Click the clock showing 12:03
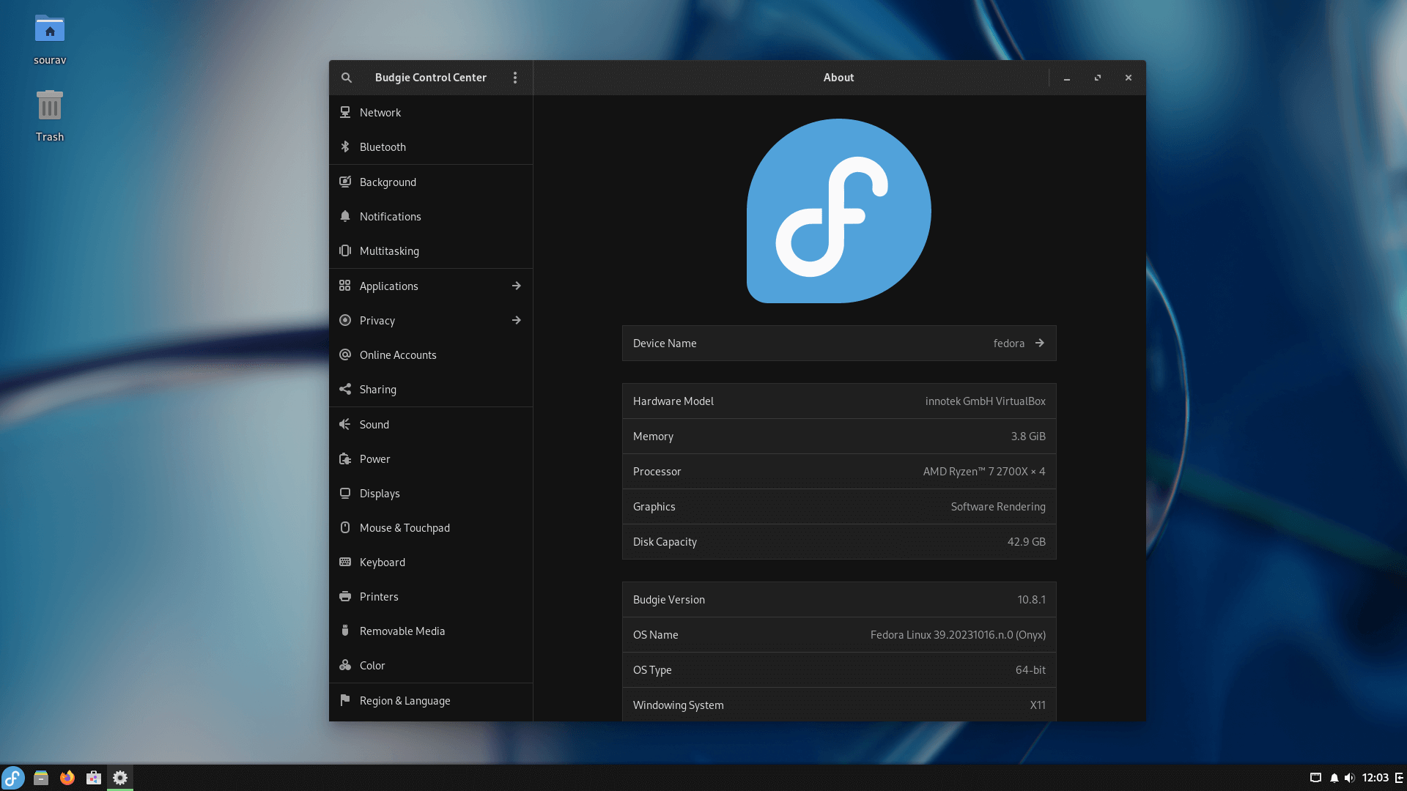 [1374, 778]
